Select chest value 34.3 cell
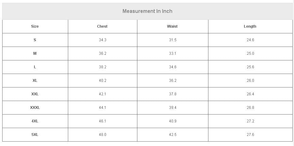The width and height of the screenshot is (294, 146). click(x=103, y=40)
